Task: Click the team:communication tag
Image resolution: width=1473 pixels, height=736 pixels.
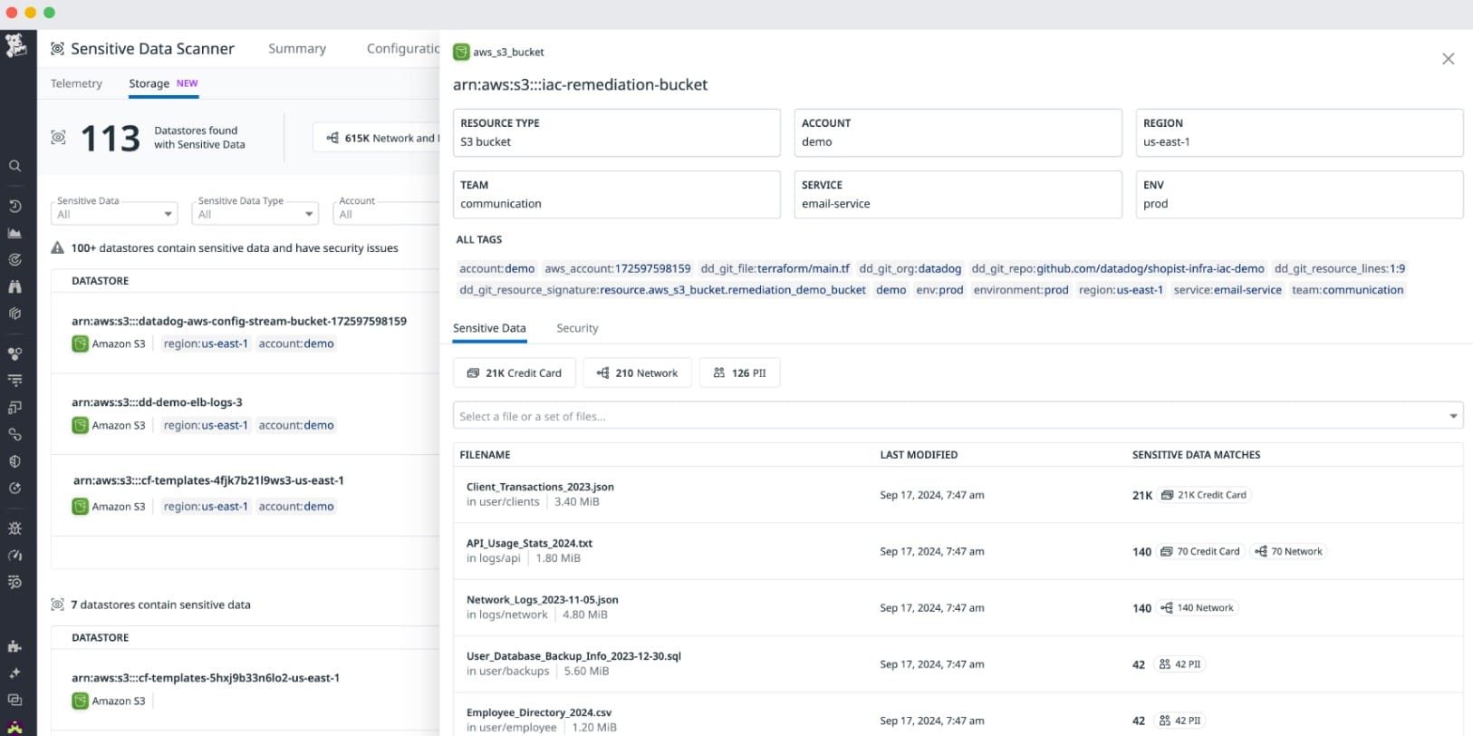Action: pyautogui.click(x=1347, y=290)
